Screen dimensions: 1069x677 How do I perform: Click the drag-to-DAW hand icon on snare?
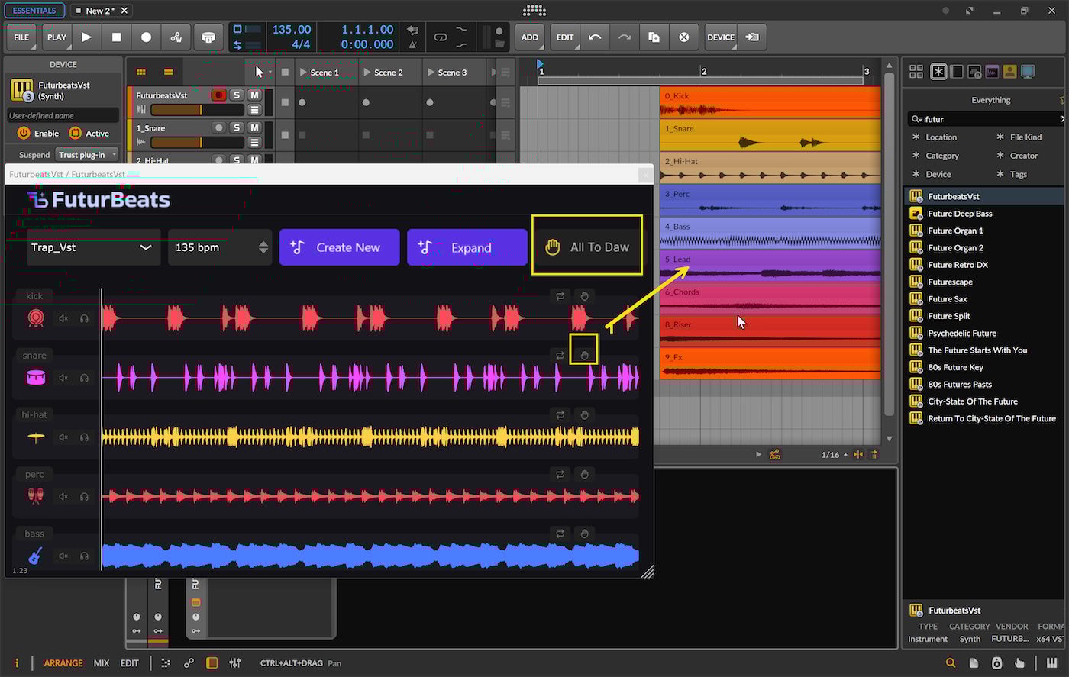[584, 356]
